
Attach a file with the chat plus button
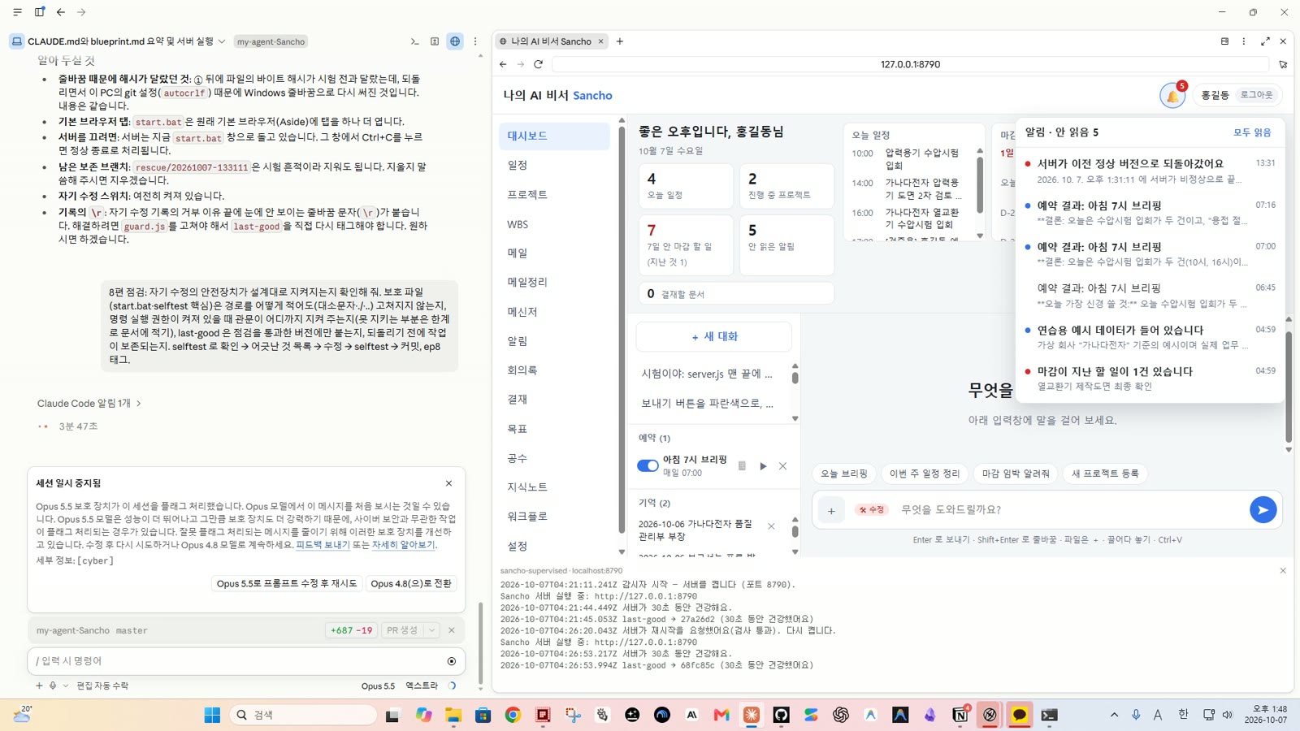tap(831, 511)
